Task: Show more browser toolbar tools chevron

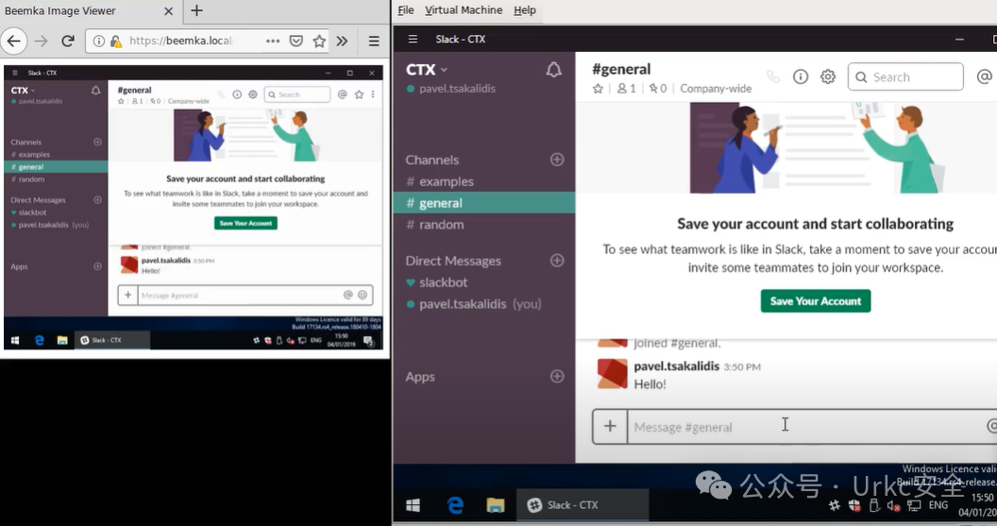Action: pos(342,41)
